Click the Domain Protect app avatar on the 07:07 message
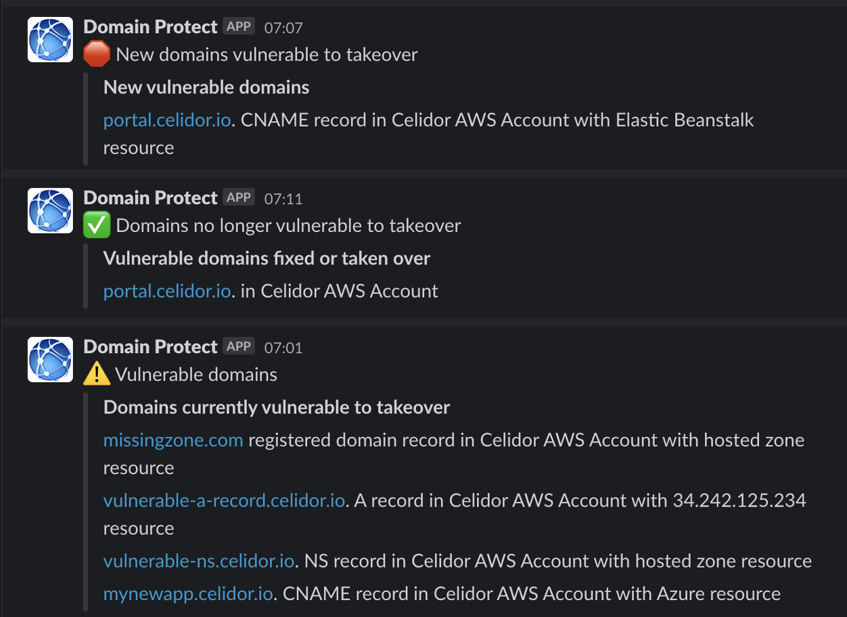Viewport: 847px width, 617px height. [x=49, y=39]
